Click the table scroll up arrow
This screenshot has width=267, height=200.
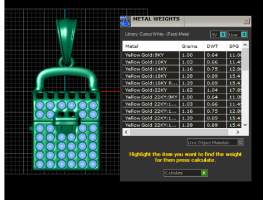tap(245, 45)
